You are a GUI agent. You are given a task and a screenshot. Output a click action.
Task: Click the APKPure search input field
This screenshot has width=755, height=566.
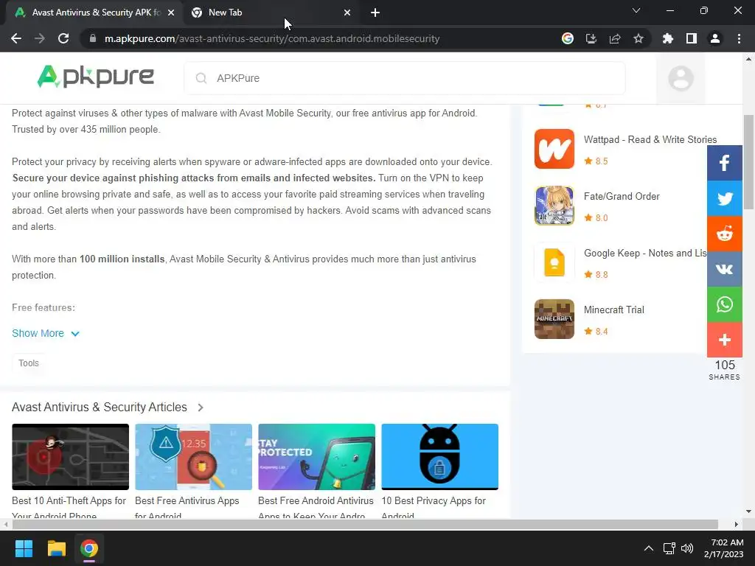click(x=405, y=78)
